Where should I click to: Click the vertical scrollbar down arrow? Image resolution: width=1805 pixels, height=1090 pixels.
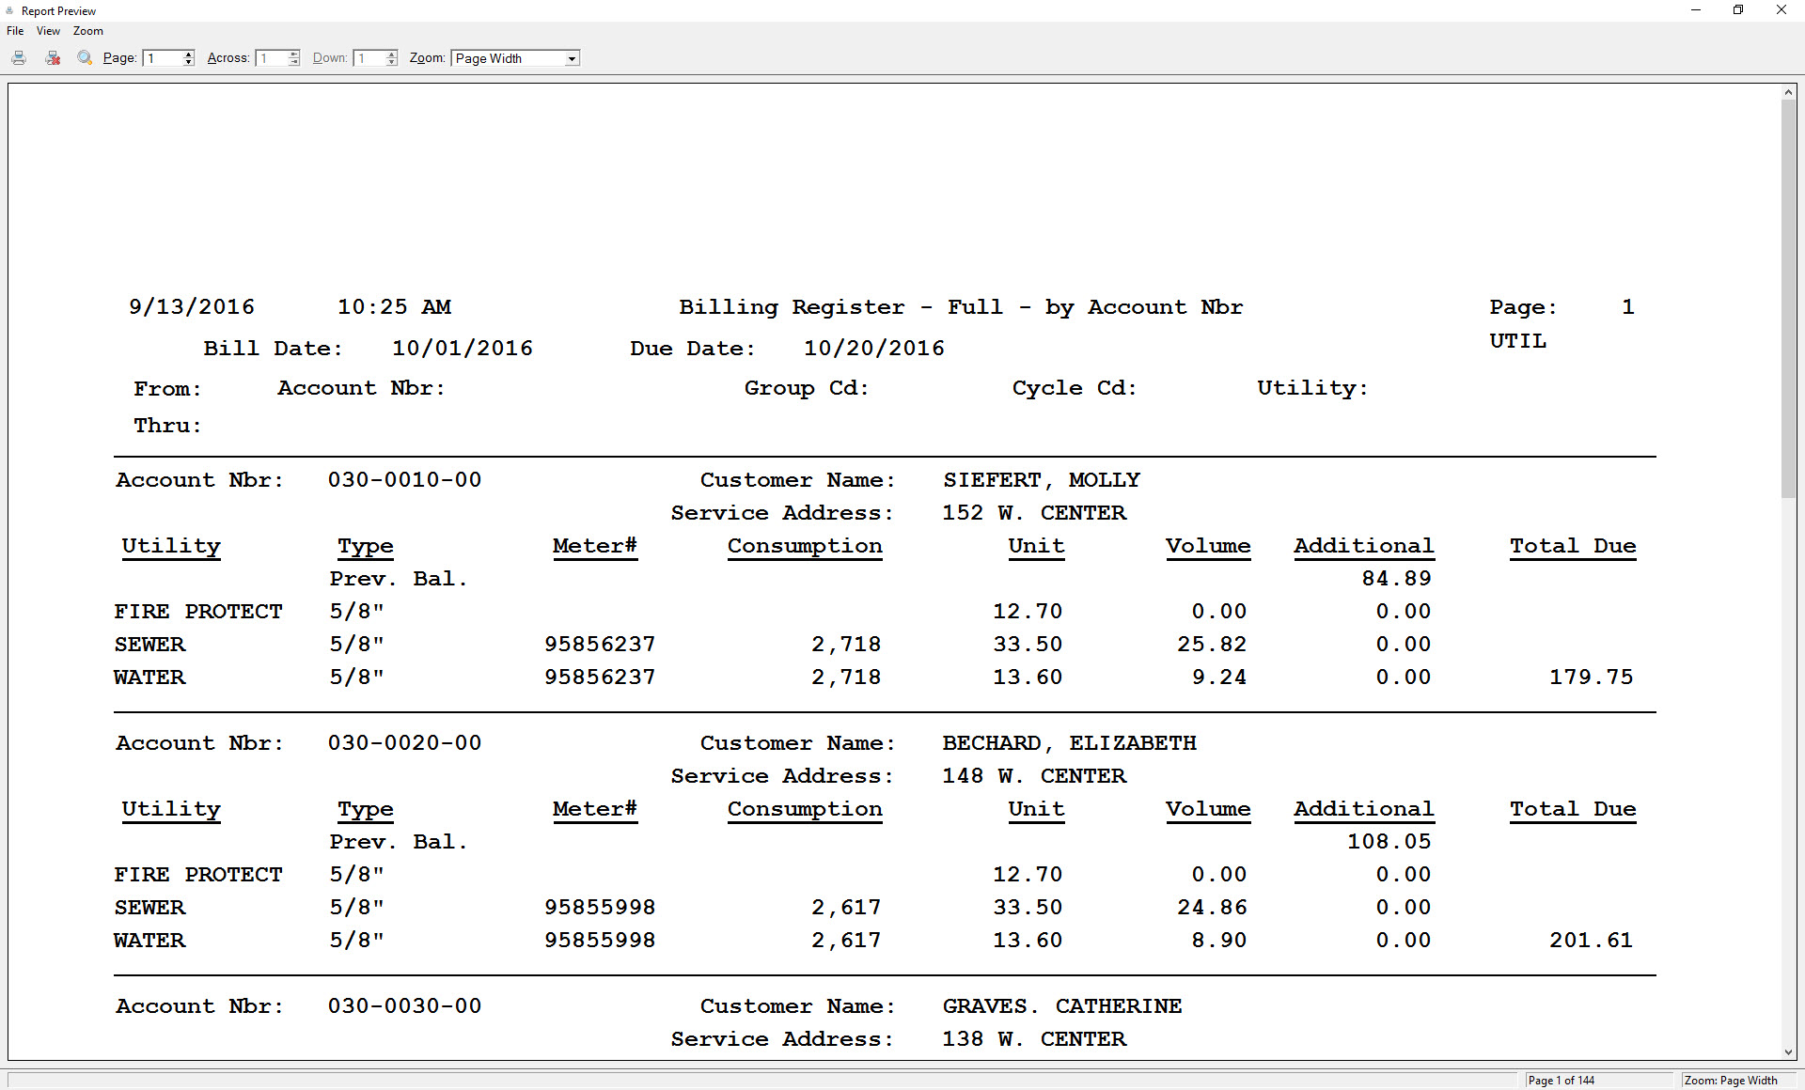pyautogui.click(x=1788, y=1052)
